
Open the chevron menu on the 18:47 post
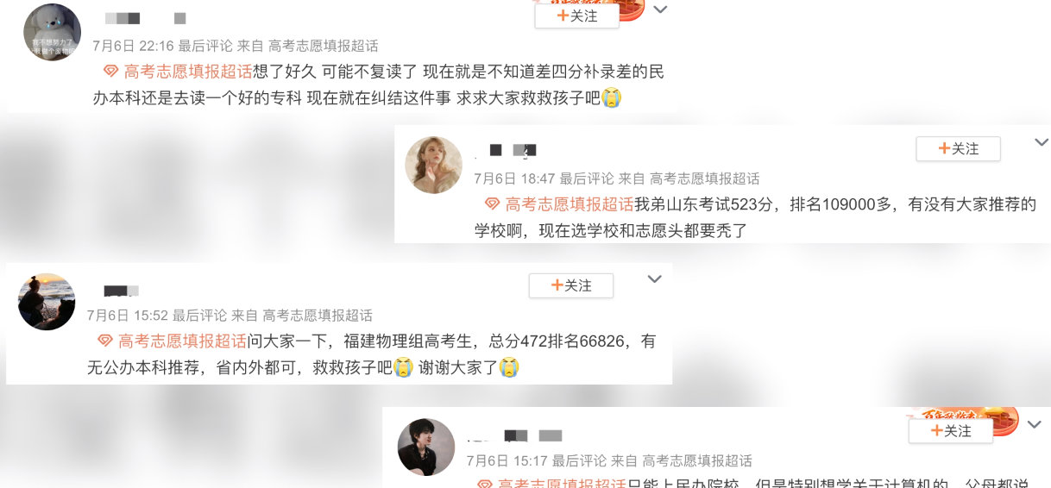tap(1042, 142)
